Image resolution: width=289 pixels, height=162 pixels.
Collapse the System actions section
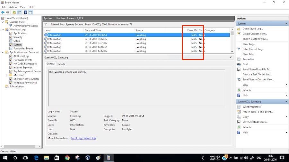click(286, 24)
